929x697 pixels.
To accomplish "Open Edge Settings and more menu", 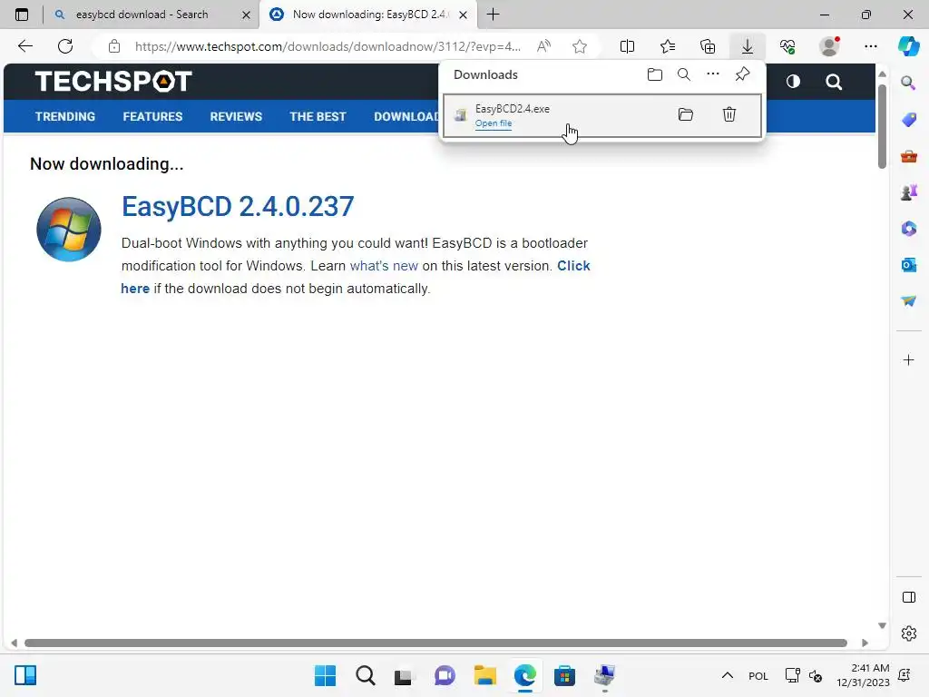I will tap(870, 46).
